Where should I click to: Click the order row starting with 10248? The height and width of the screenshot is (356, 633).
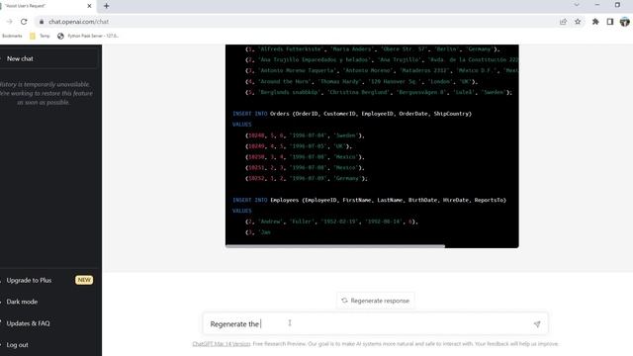click(305, 135)
